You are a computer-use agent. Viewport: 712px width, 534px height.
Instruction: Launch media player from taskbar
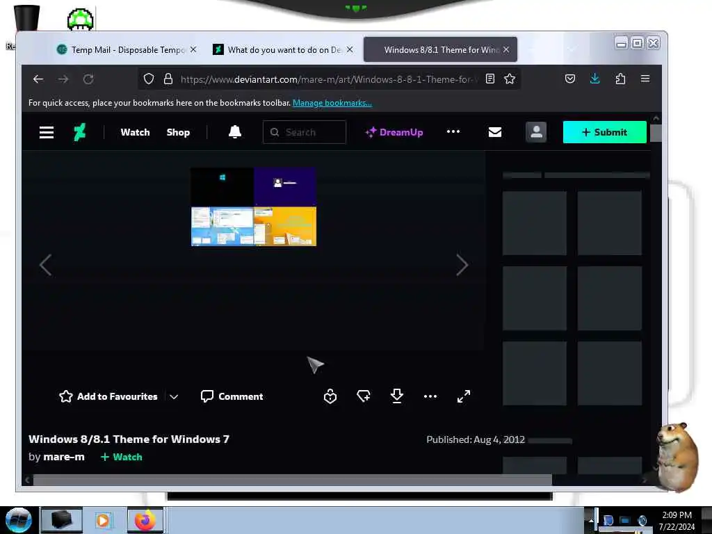click(103, 520)
